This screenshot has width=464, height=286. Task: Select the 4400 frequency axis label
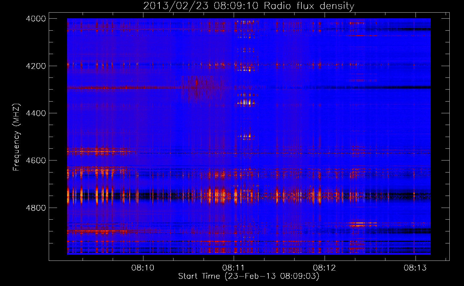36,113
